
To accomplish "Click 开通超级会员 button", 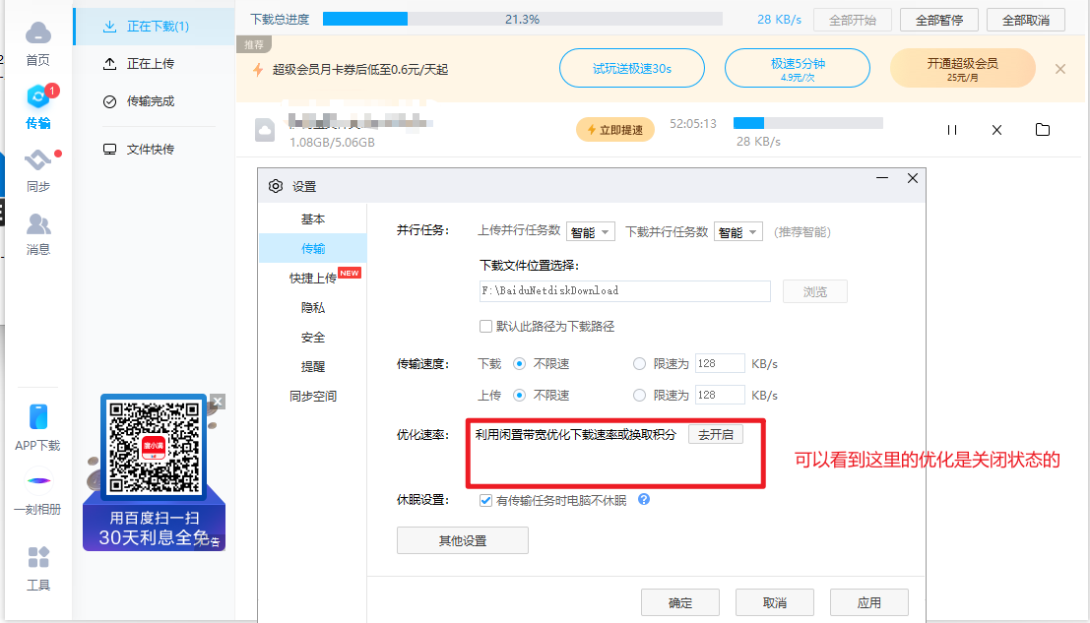I will [x=963, y=68].
